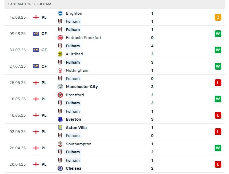The image size is (229, 174).
Task: Click the draw badge for Brighton match
Action: tap(218, 17)
